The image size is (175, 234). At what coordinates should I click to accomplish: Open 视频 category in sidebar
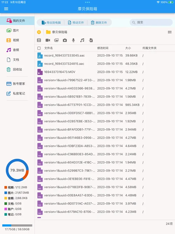coord(17,40)
